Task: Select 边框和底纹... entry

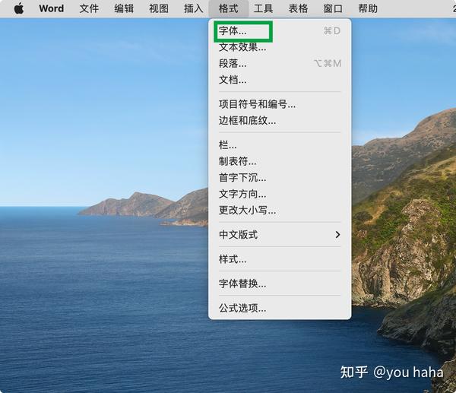Action: tap(280, 120)
